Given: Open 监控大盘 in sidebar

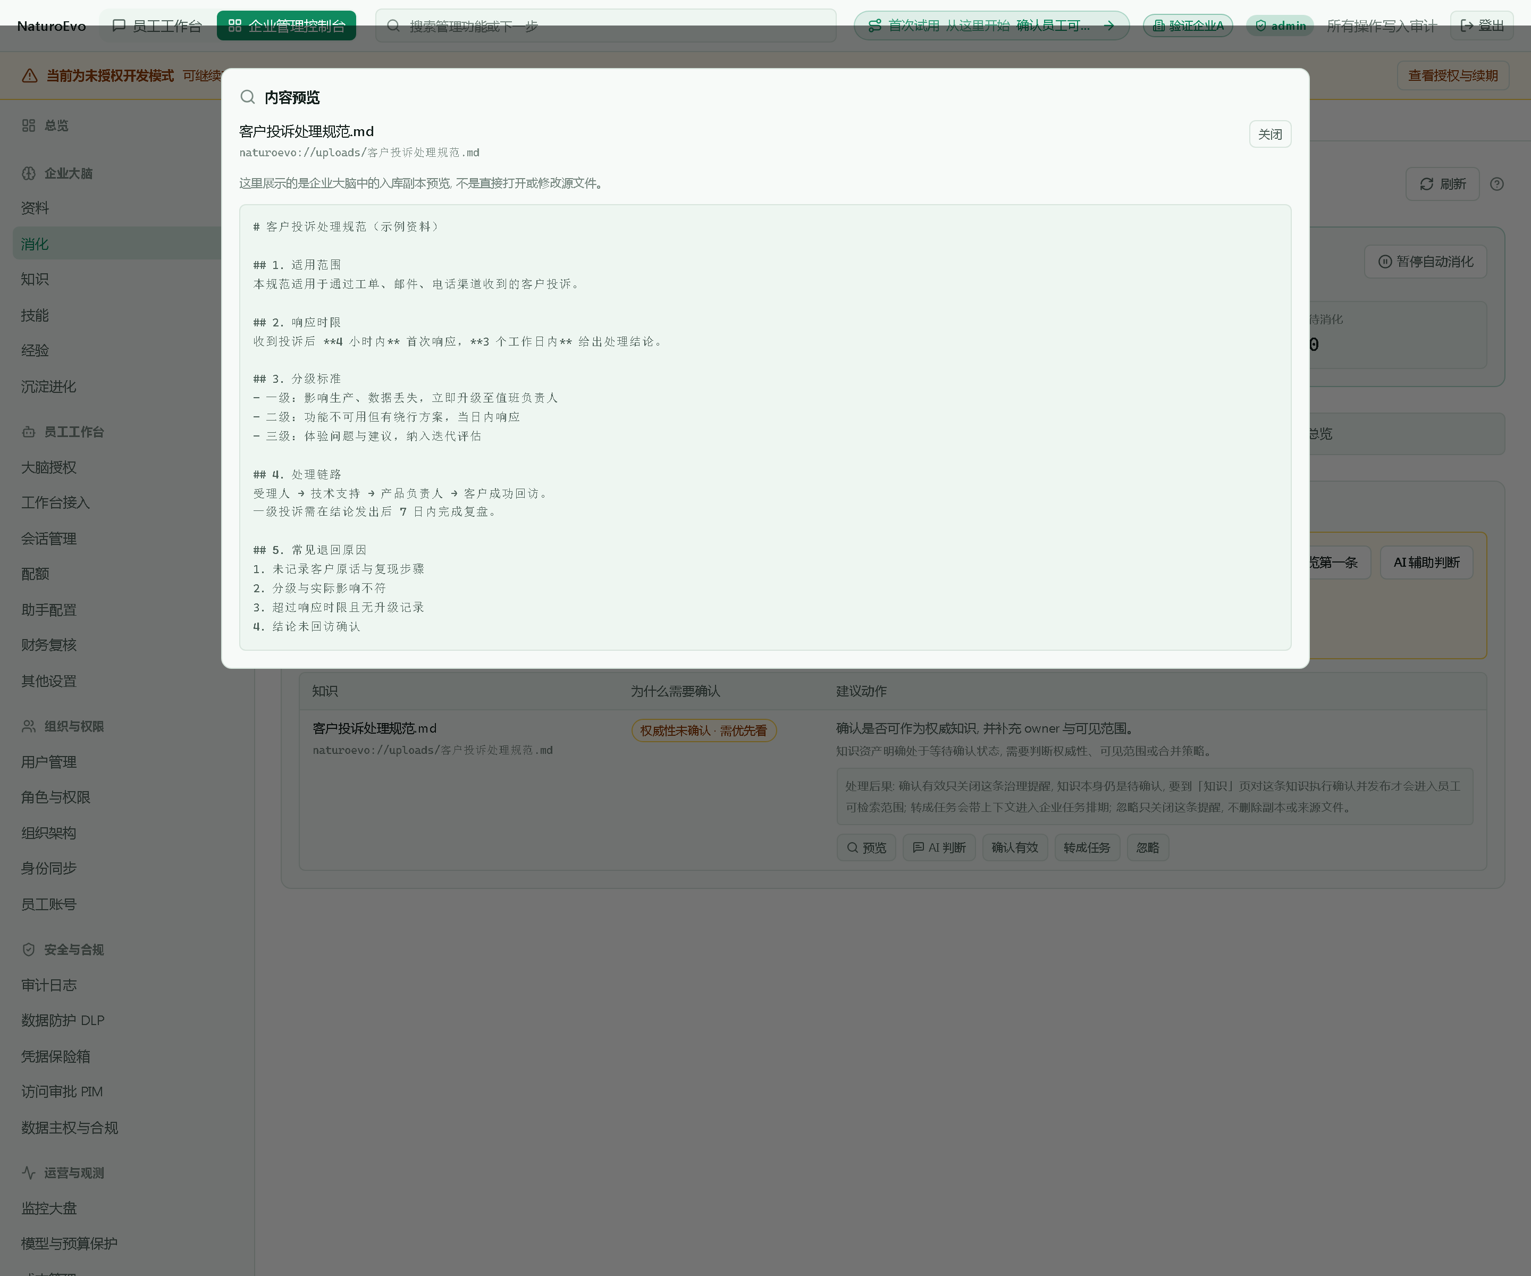Looking at the screenshot, I should point(49,1208).
